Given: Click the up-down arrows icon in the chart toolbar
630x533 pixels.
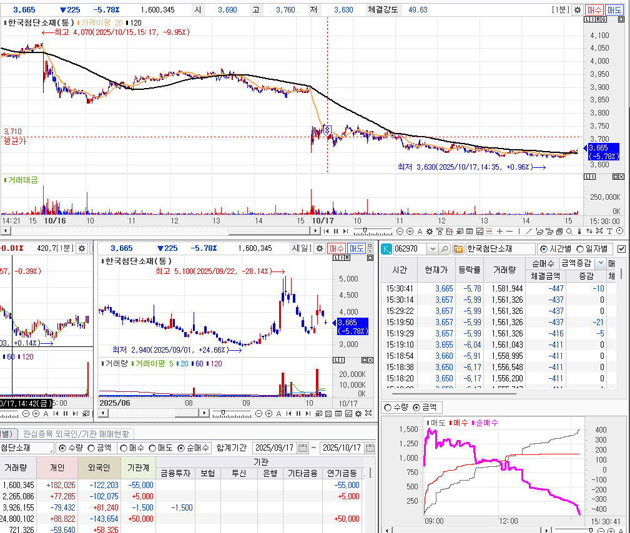Looking at the screenshot, I should (x=589, y=231).
